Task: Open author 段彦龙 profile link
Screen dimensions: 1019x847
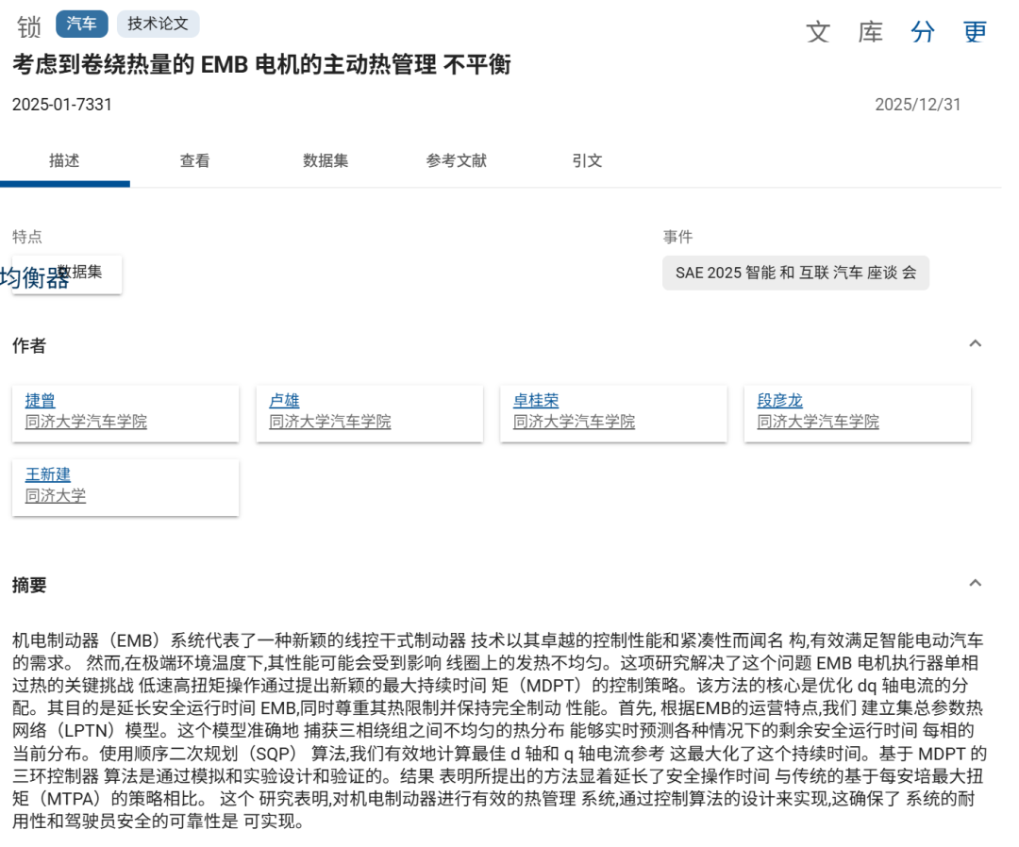Action: tap(780, 401)
